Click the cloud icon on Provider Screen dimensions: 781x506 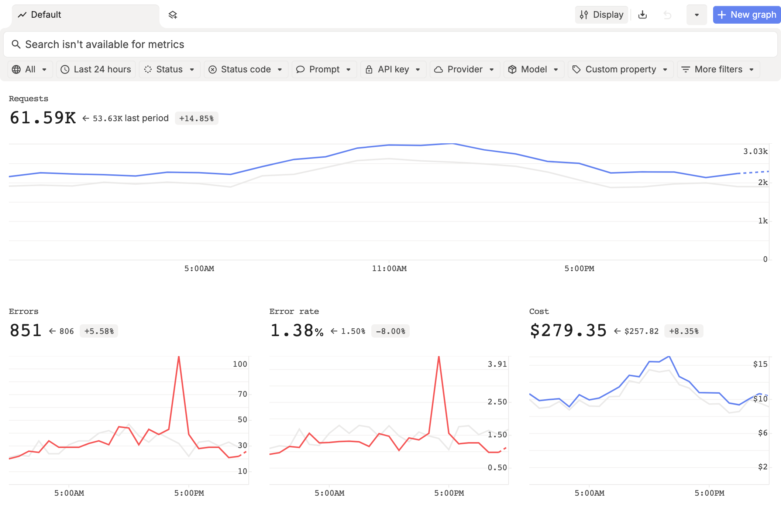point(438,69)
